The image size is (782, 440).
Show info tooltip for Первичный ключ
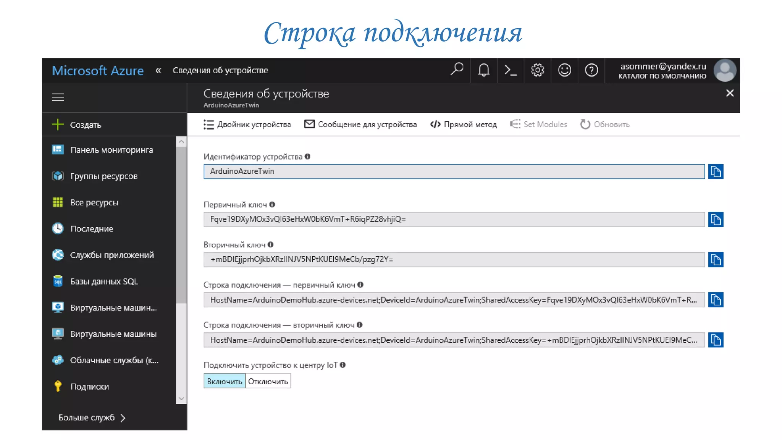(x=272, y=205)
